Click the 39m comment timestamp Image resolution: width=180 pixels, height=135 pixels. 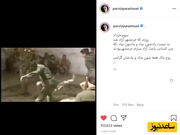[116, 105]
